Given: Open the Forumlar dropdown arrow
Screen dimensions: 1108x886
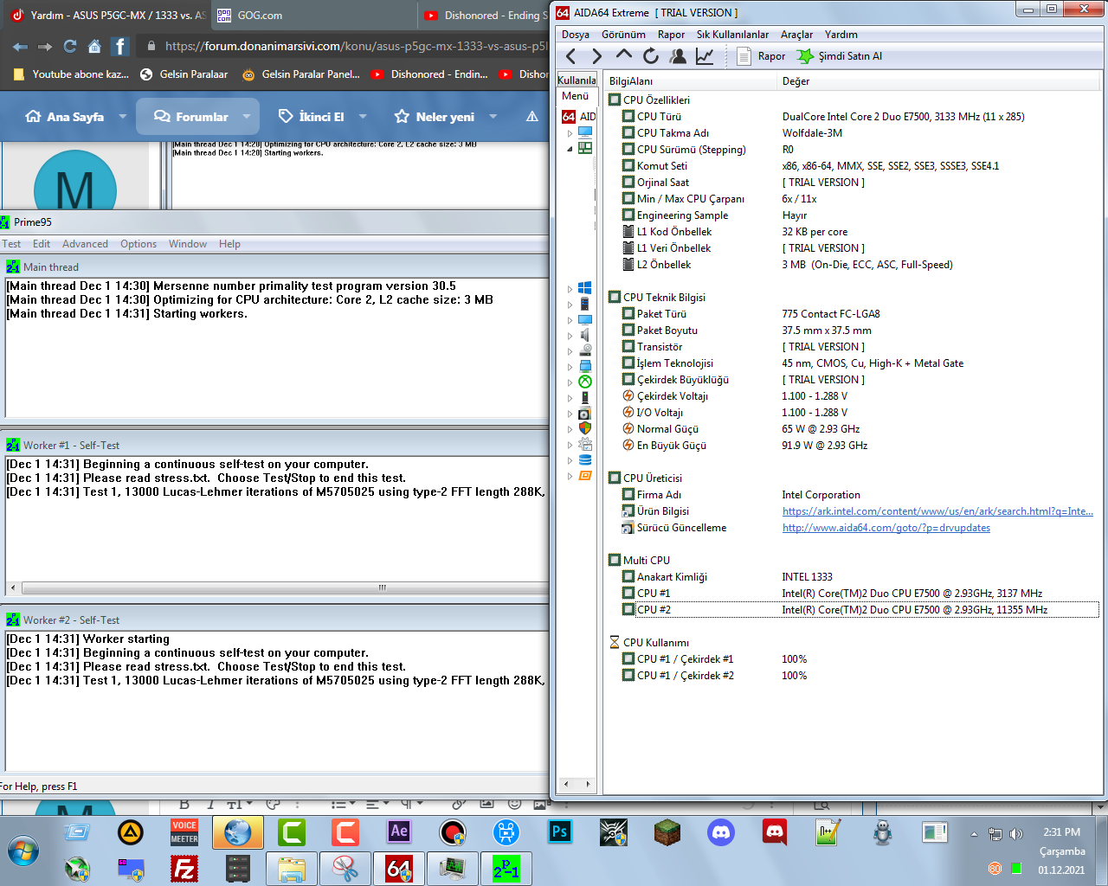Looking at the screenshot, I should [x=247, y=117].
